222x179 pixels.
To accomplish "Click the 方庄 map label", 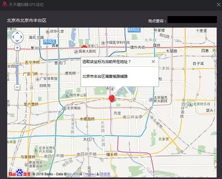I will pyautogui.click(x=117, y=113).
